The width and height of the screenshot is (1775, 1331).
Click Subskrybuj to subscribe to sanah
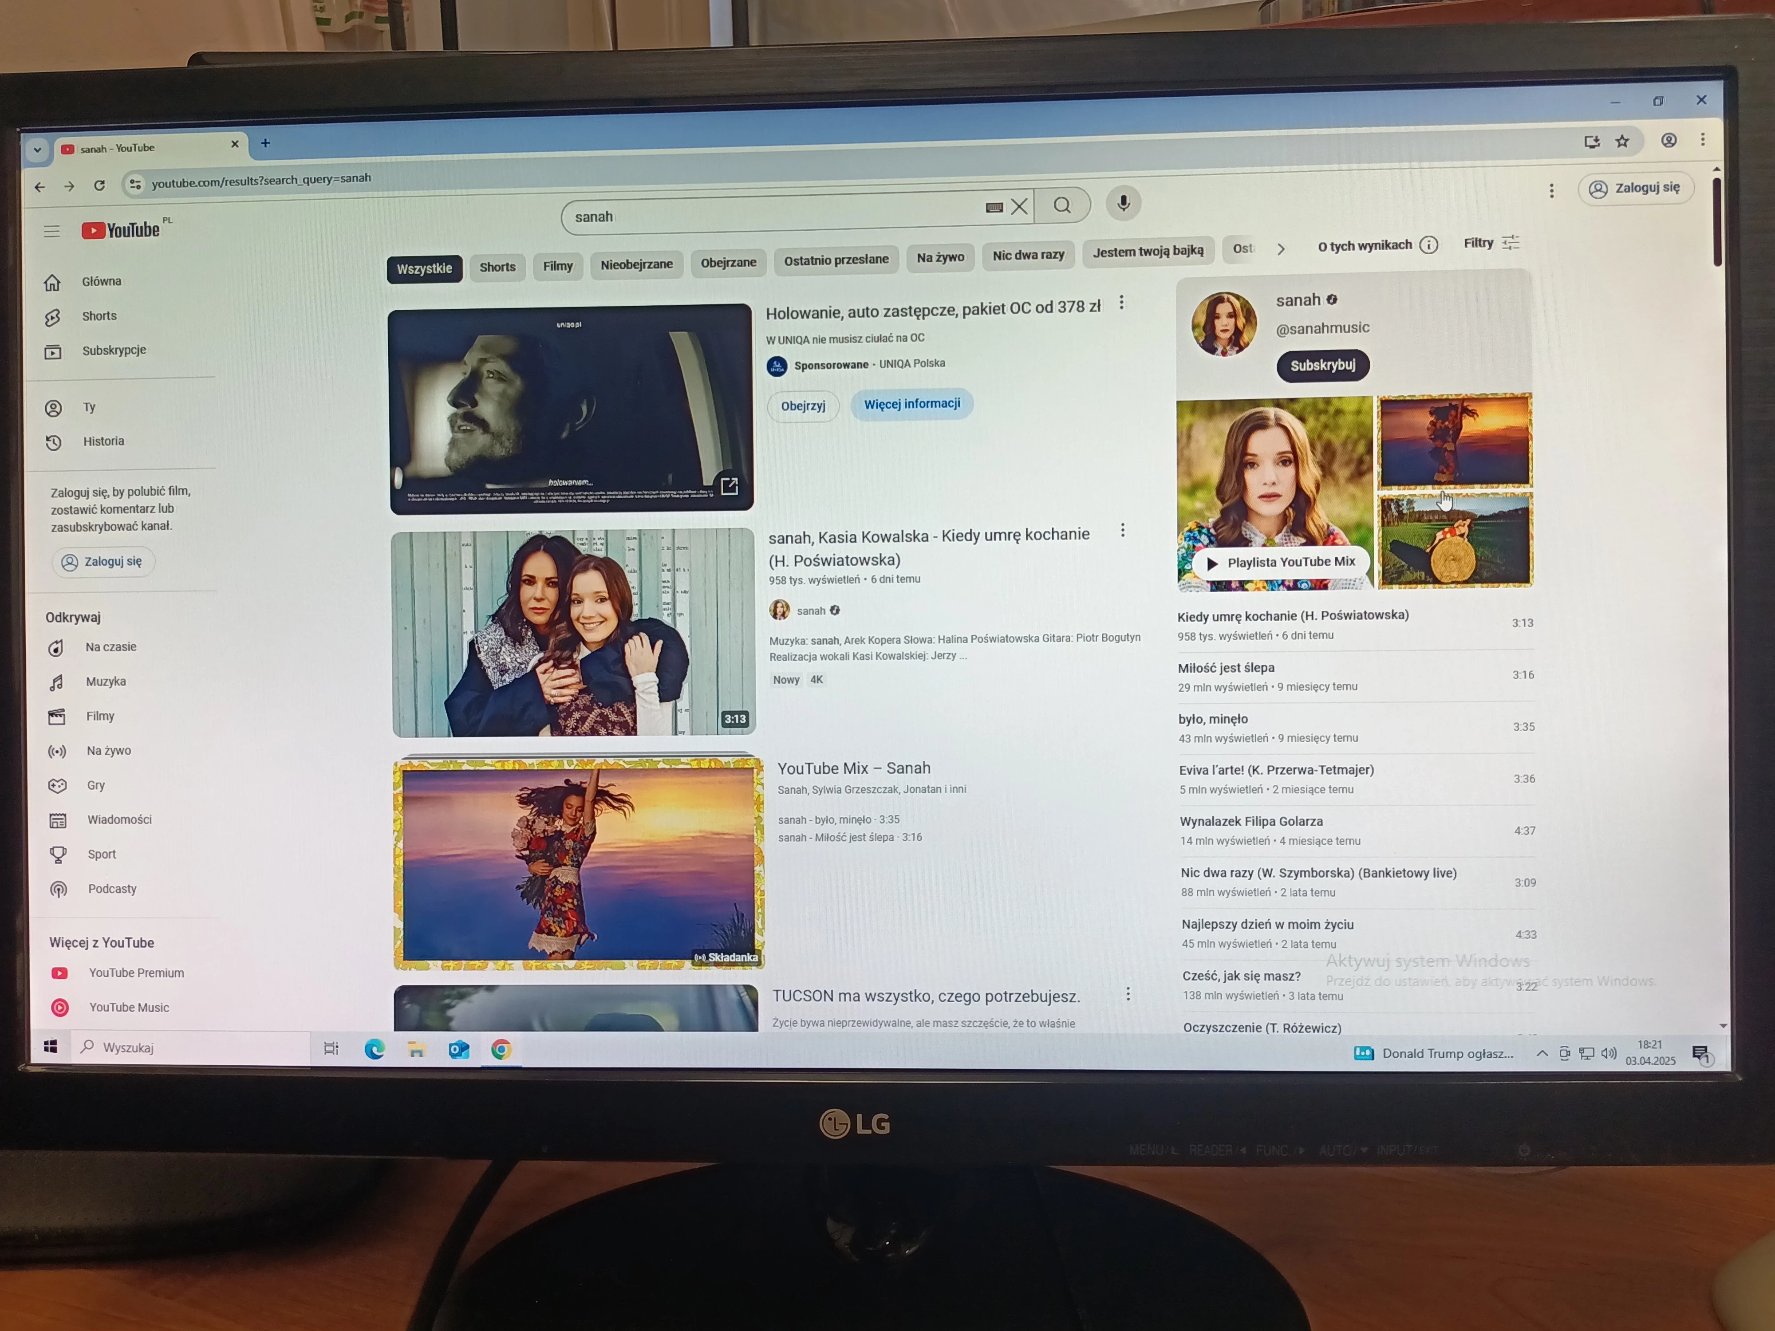(x=1322, y=365)
